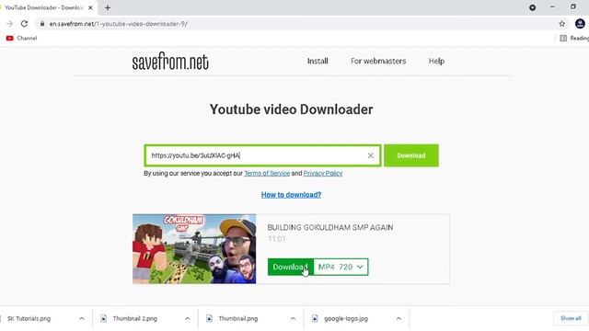589x331 pixels.
Task: Expand the MP4 720 format dropdown
Action: [x=341, y=267]
